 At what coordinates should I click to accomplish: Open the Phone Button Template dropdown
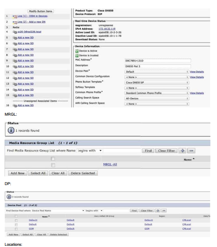[x=157, y=83]
